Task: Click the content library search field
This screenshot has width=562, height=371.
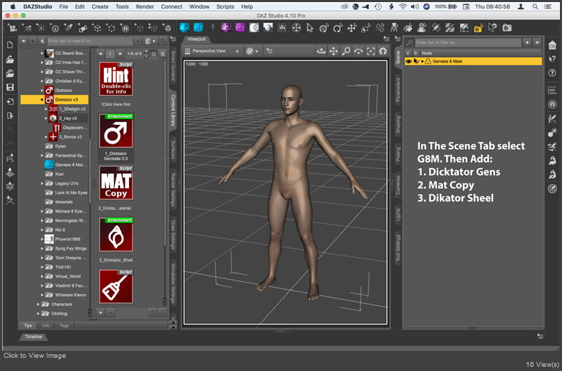Action: pos(91,41)
